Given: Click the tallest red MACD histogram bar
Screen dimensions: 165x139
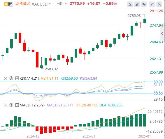Looking at the screenshot, I should (x=41, y=130).
